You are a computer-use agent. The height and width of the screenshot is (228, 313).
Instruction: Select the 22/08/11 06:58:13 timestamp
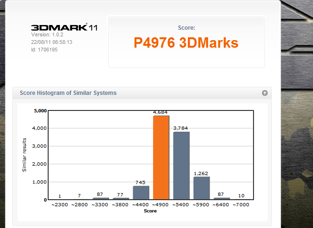coord(51,42)
